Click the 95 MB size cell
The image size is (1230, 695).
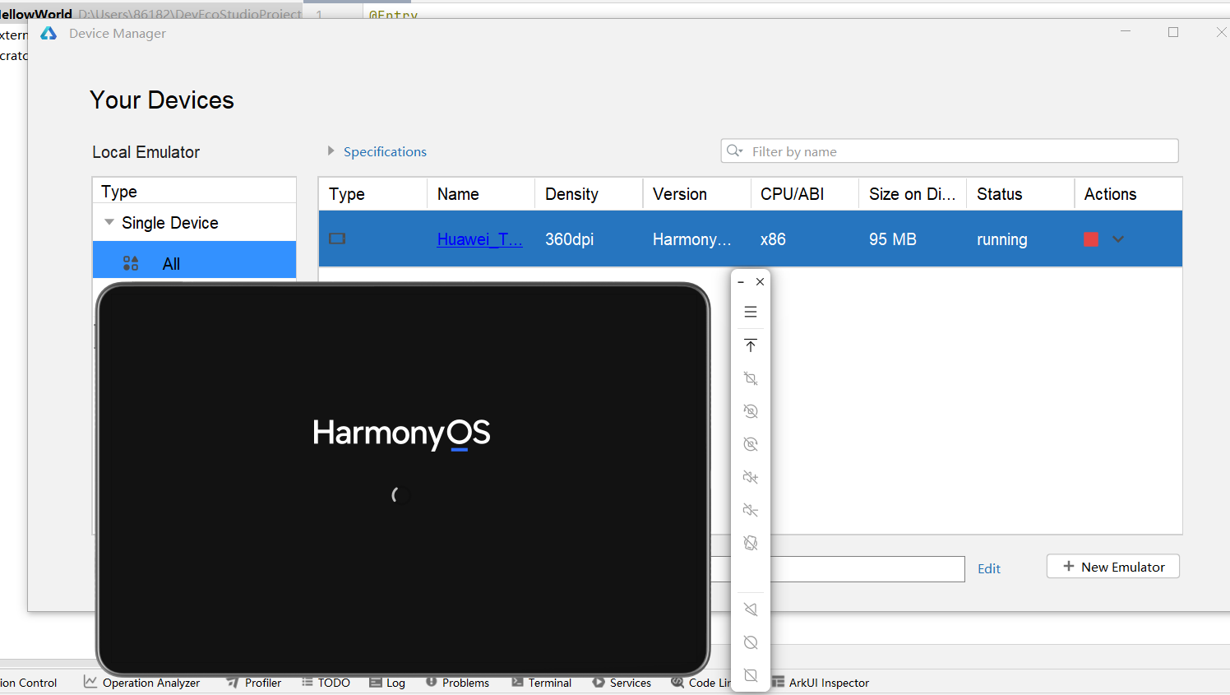tap(892, 239)
